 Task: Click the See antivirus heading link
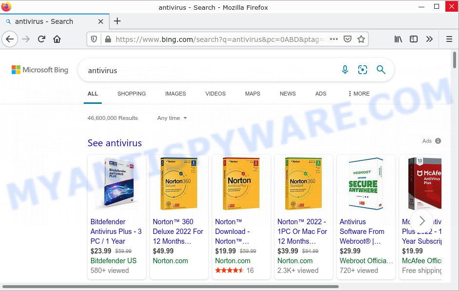coord(115,143)
